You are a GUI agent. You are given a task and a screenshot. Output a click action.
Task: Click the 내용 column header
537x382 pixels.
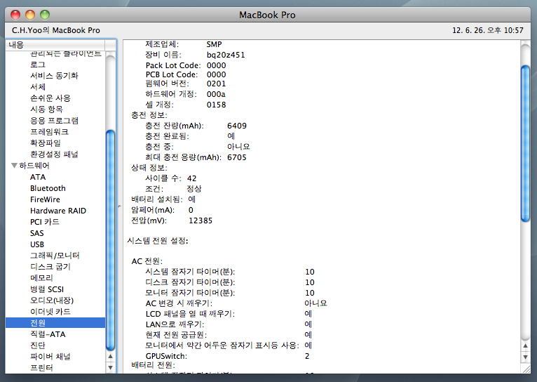tap(56, 44)
